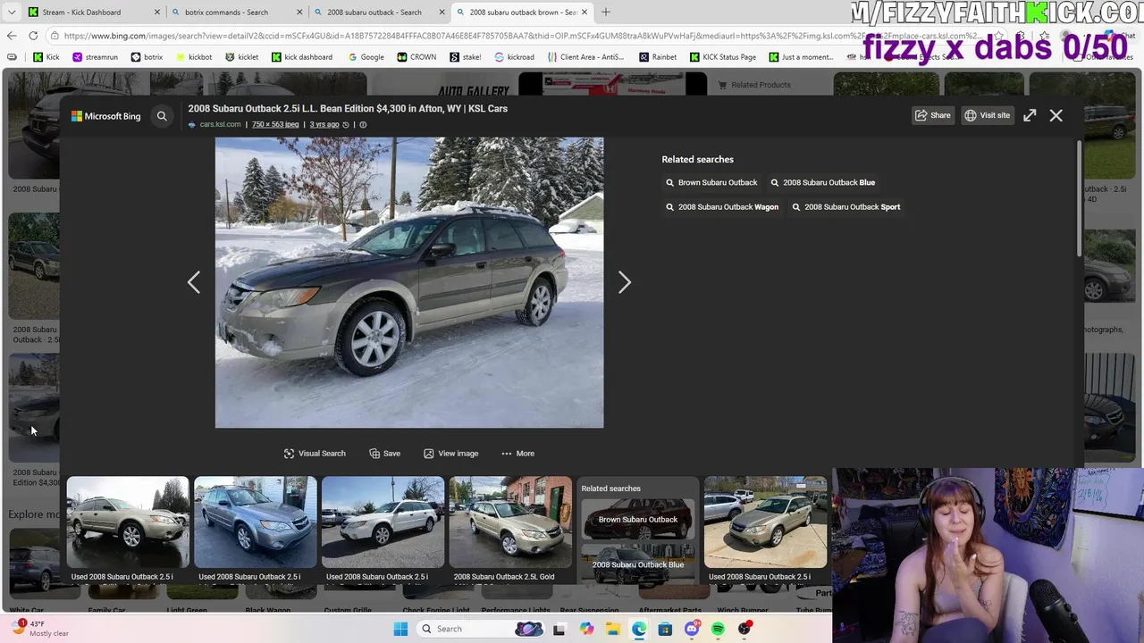This screenshot has width=1144, height=643.
Task: Click 2008 Subaru Outback Blue related tile
Action: coord(638,563)
